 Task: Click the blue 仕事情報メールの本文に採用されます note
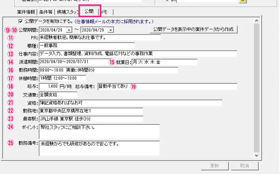tap(113, 22)
